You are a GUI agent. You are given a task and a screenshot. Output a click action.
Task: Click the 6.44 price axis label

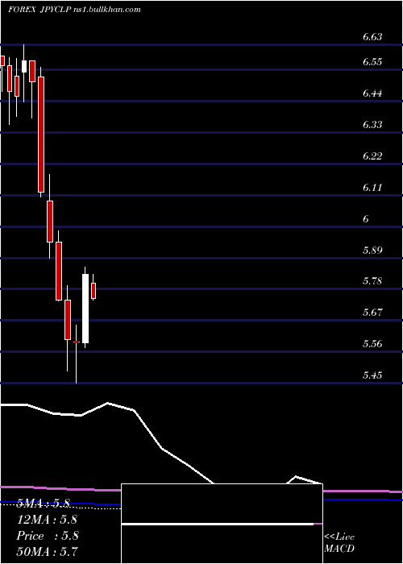[372, 93]
